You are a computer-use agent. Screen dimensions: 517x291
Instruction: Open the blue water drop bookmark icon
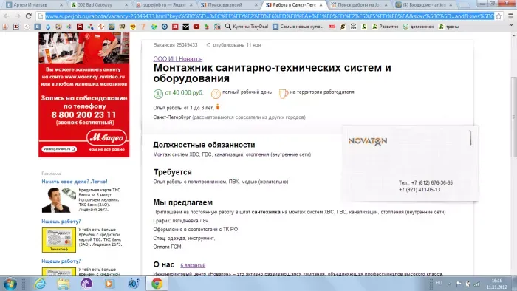point(48,27)
